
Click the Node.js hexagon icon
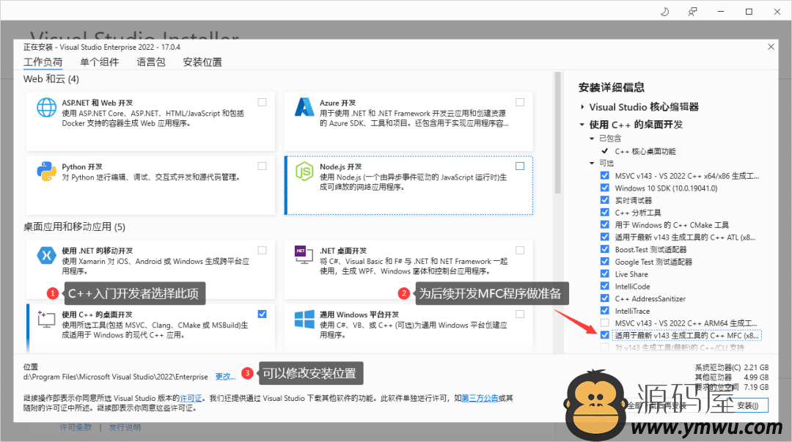(x=304, y=172)
